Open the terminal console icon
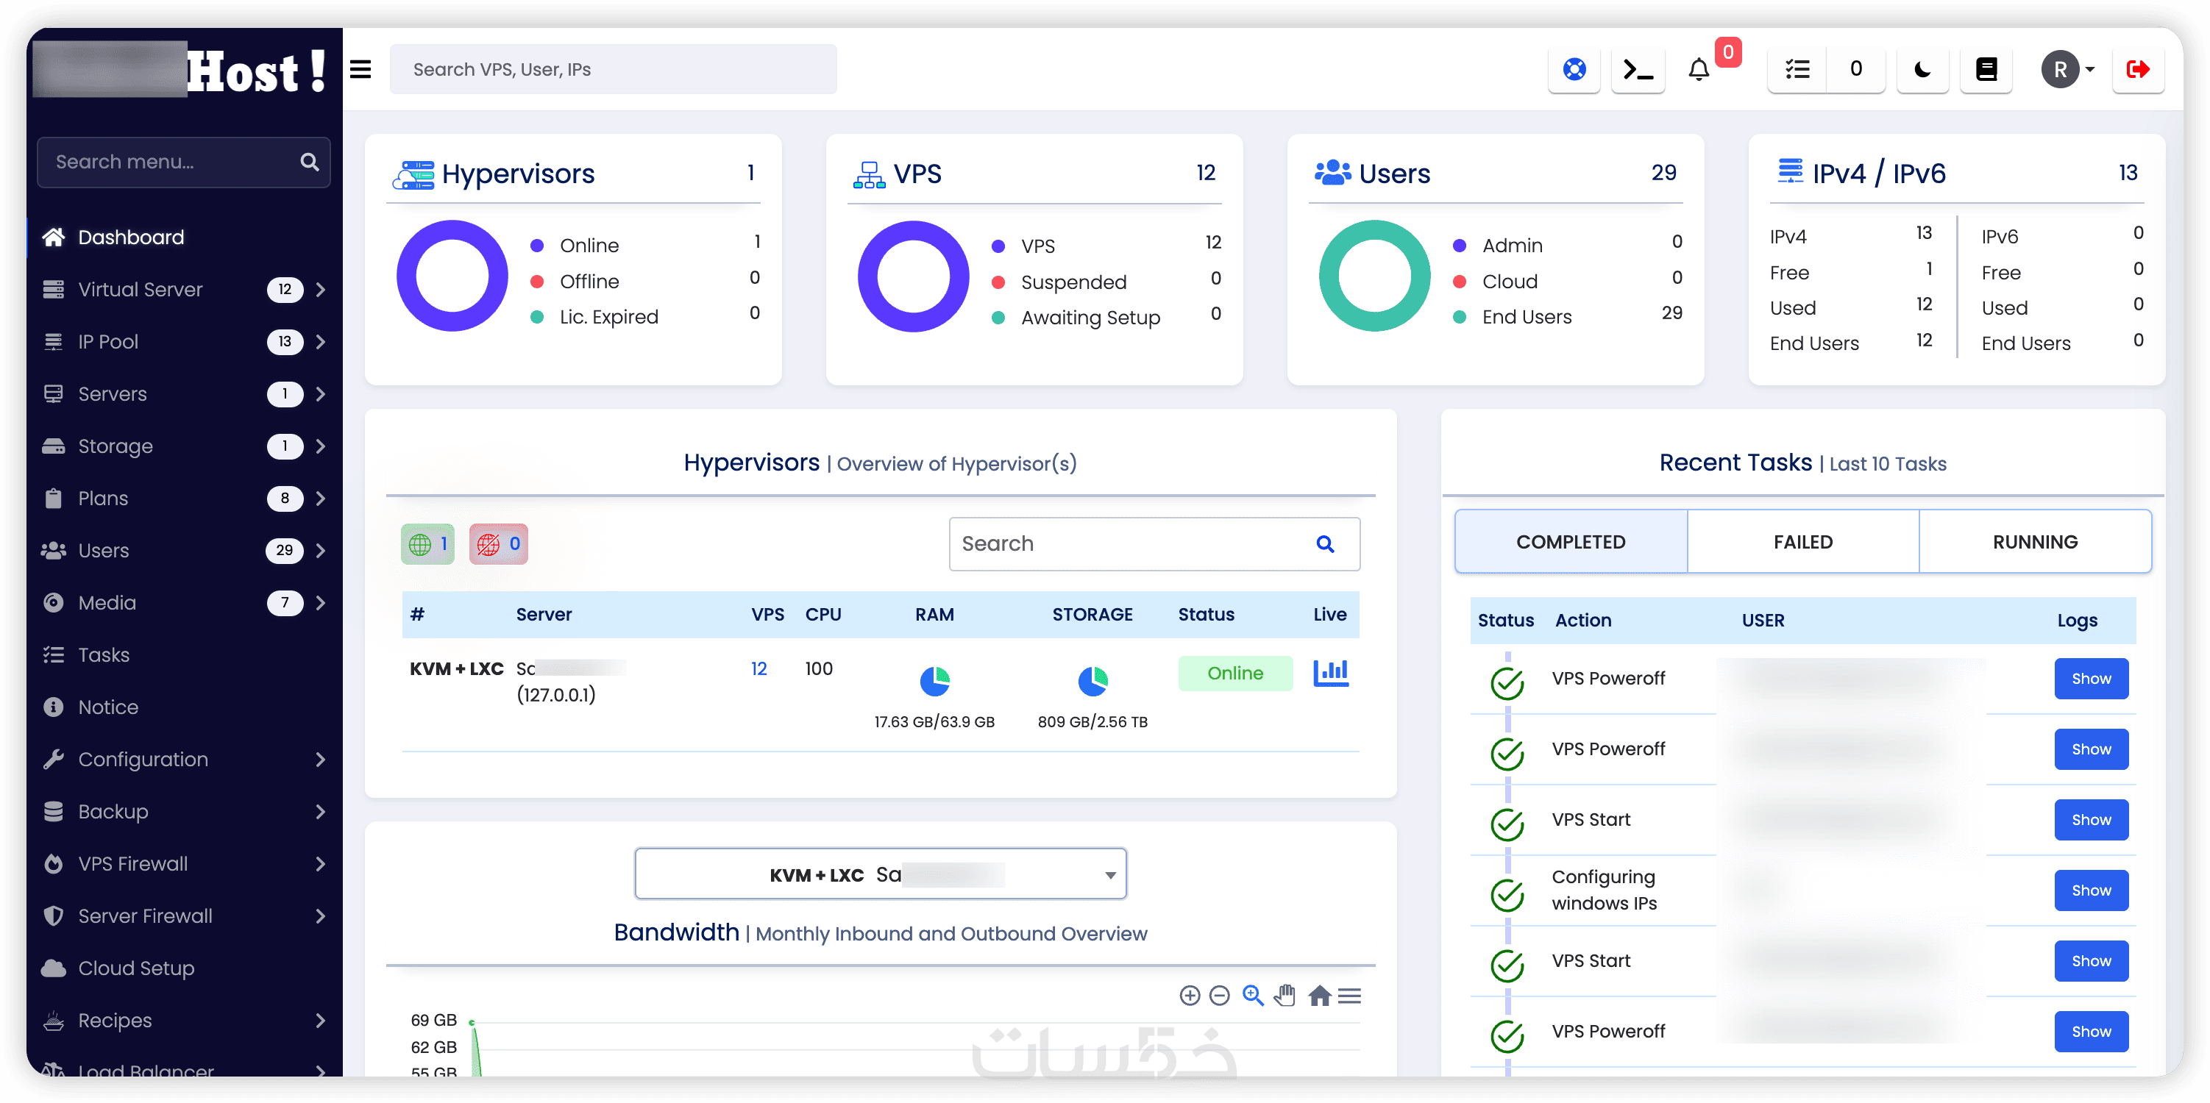Screen dimensions: 2210x1103 (1637, 69)
